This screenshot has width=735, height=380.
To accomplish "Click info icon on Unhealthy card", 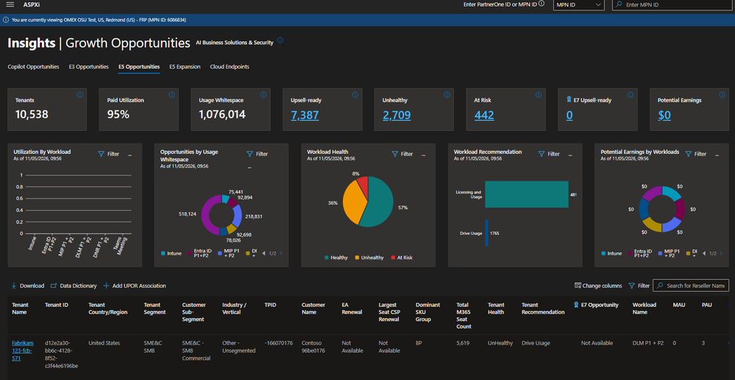I will point(447,95).
